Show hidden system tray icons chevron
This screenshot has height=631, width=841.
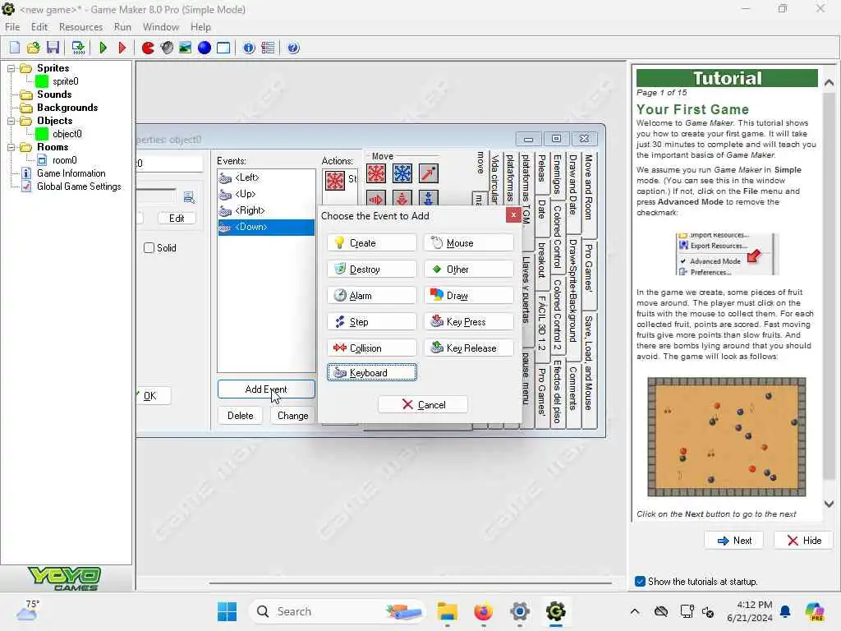(635, 611)
